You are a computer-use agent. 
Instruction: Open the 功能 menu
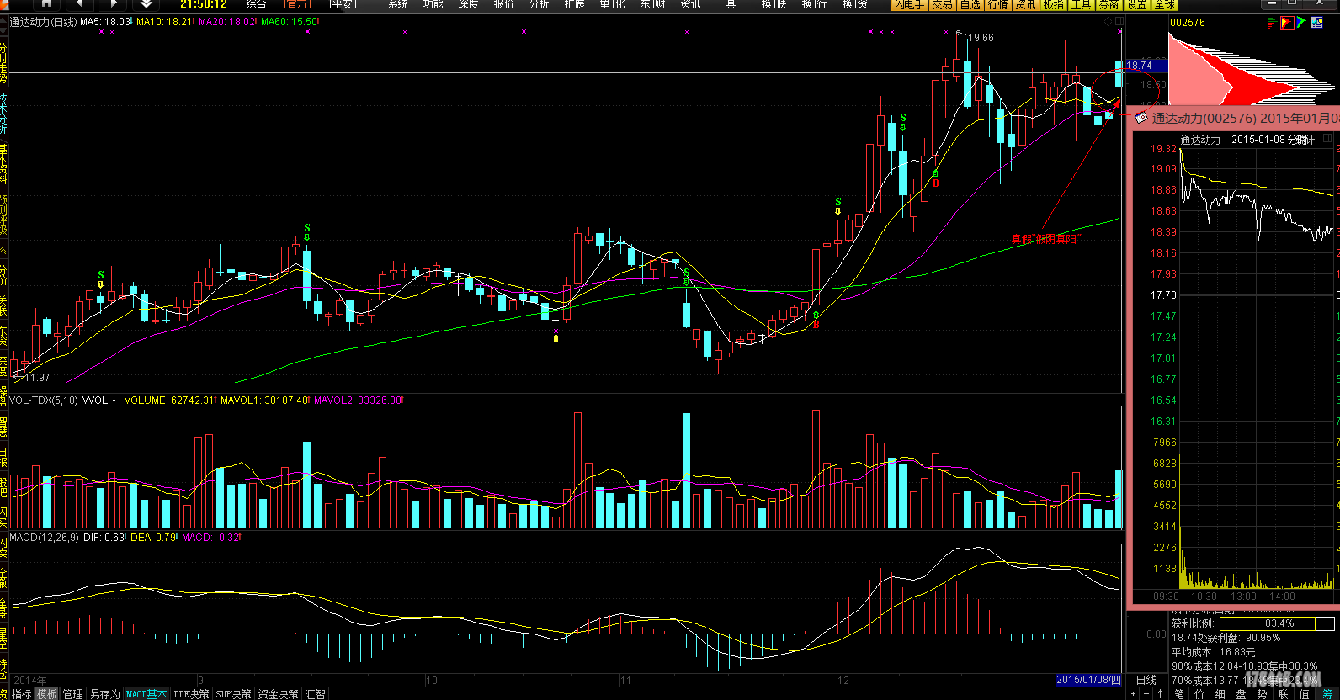click(x=433, y=4)
